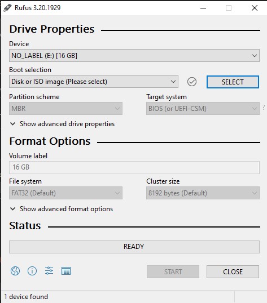Open the Cluster size 8192 bytes dropdown
The height and width of the screenshot is (303, 267).
point(203,193)
